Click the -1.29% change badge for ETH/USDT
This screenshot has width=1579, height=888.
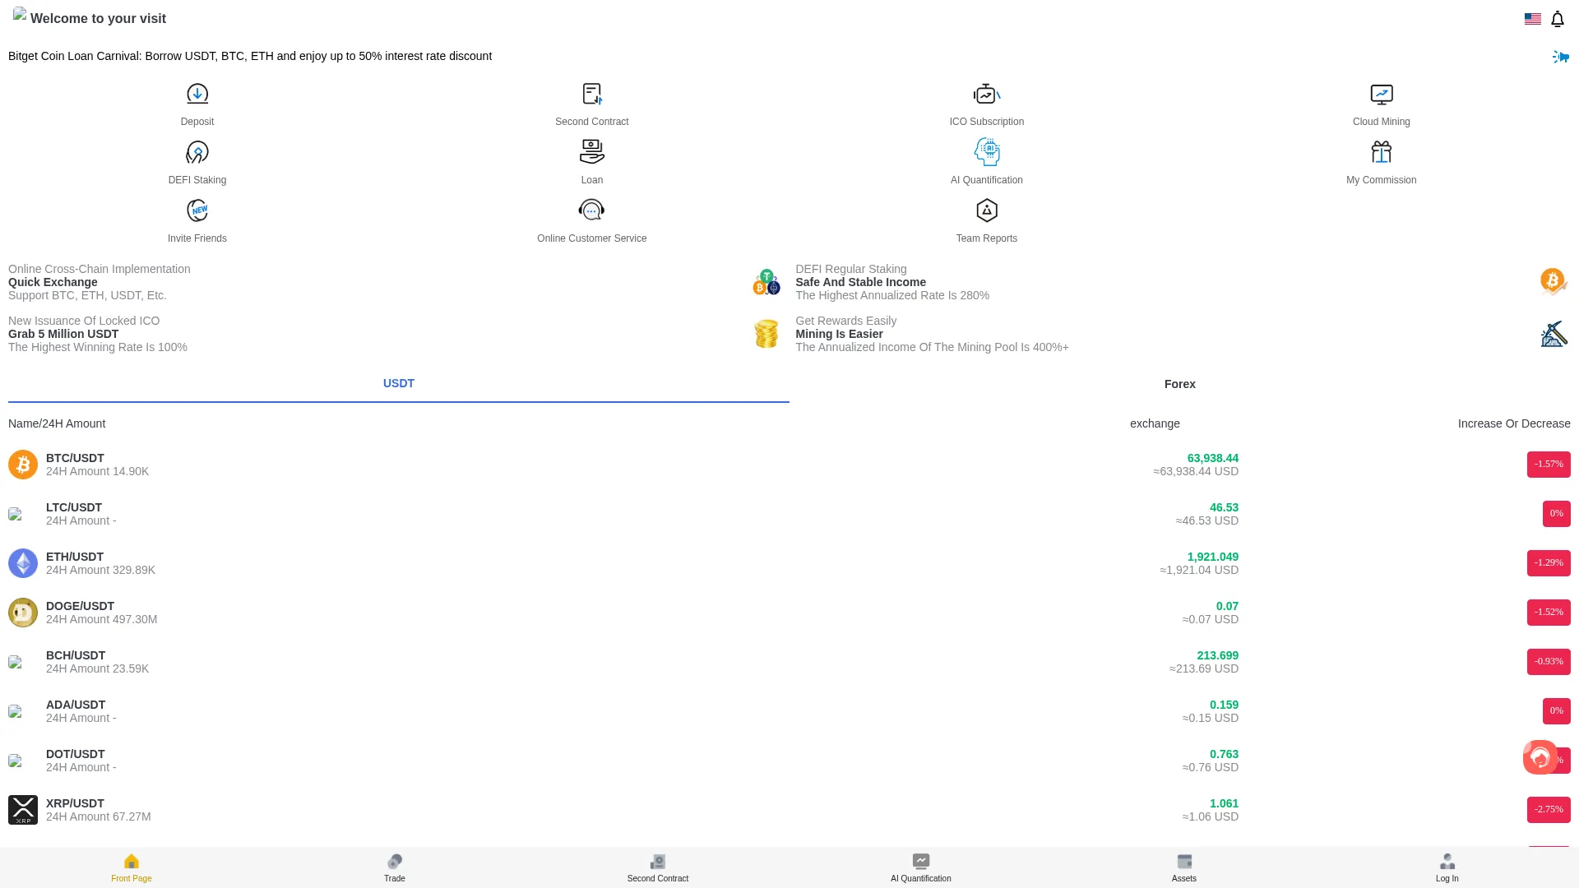pyautogui.click(x=1549, y=563)
